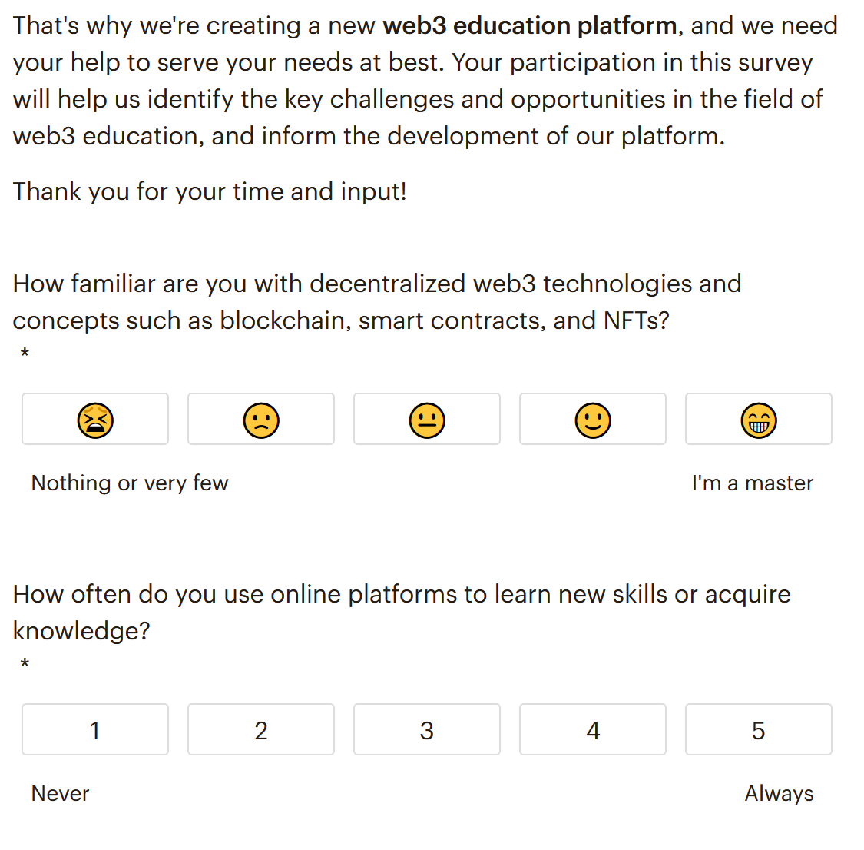Viewport: 864px width, 850px height.
Task: Choose rating 2 on the frequency scale
Action: pyautogui.click(x=261, y=729)
